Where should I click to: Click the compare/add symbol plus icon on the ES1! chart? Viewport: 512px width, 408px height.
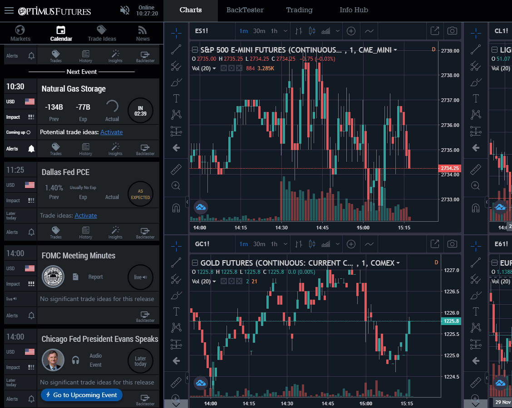[x=351, y=31]
